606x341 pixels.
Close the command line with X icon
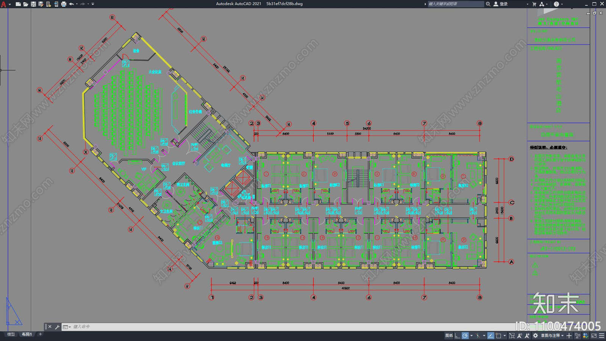coord(50,327)
